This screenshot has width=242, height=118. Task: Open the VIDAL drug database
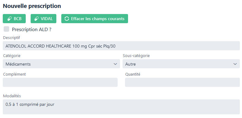(43, 19)
